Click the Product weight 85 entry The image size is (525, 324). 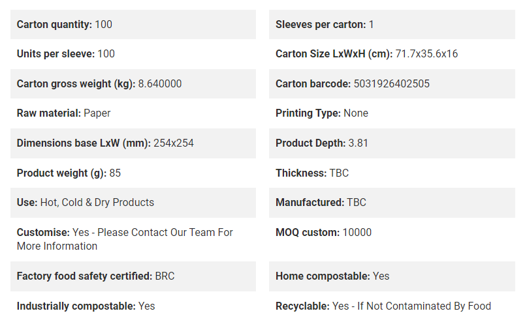click(x=133, y=173)
